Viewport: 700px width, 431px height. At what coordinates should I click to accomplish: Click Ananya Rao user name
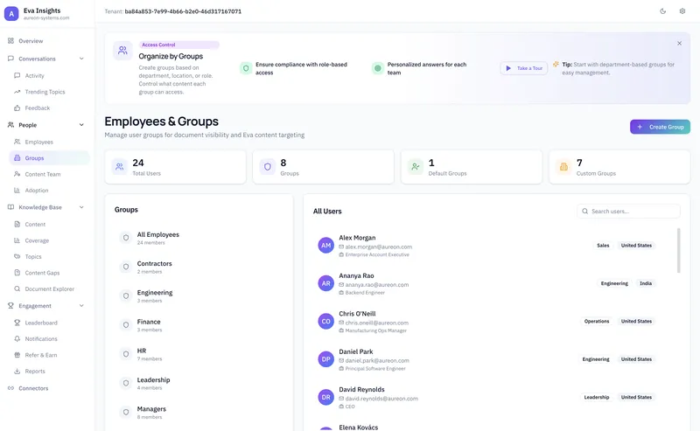pyautogui.click(x=356, y=275)
